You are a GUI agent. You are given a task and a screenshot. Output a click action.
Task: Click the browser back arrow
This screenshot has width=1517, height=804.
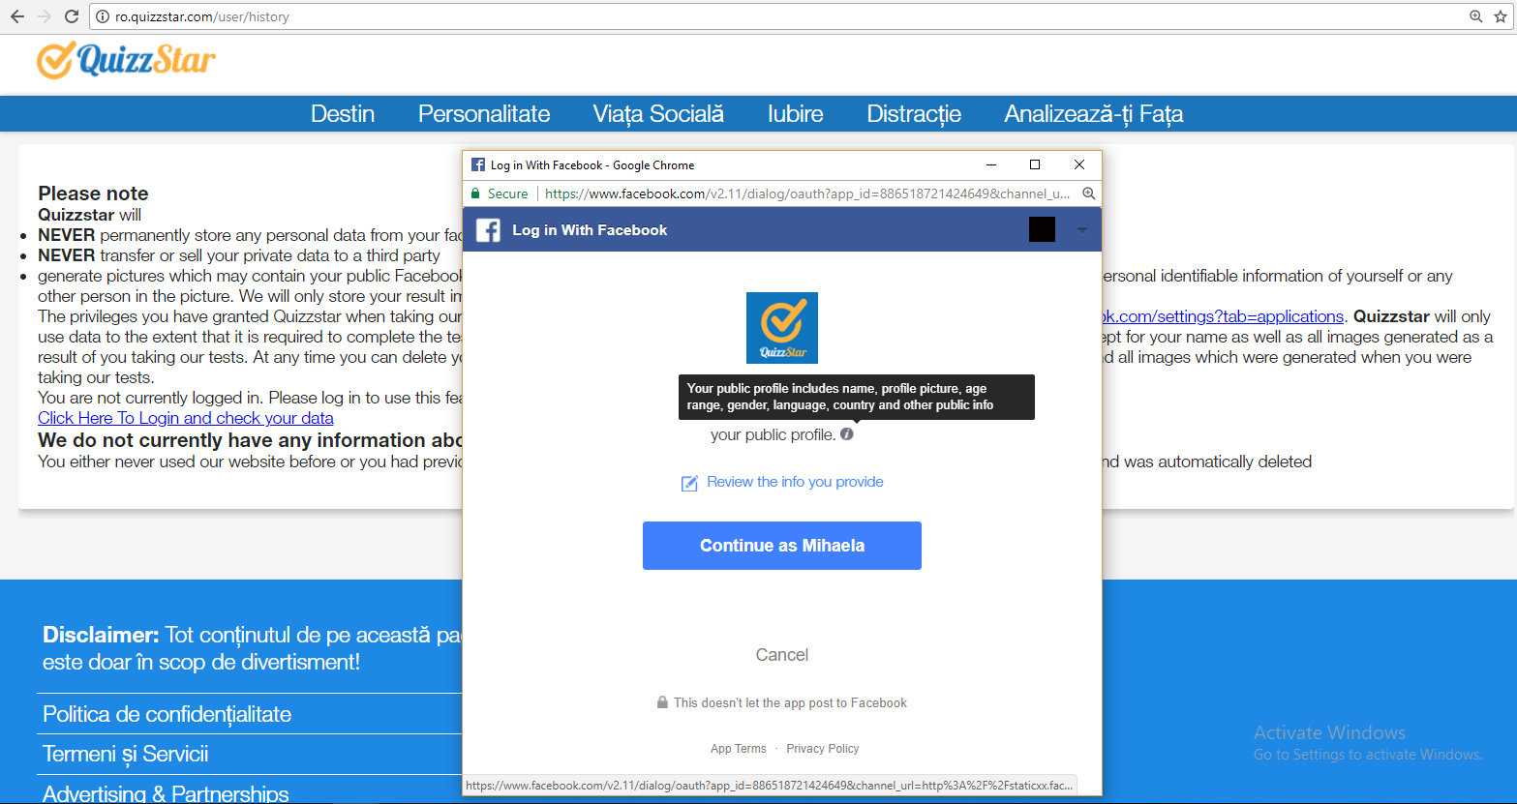coord(16,16)
